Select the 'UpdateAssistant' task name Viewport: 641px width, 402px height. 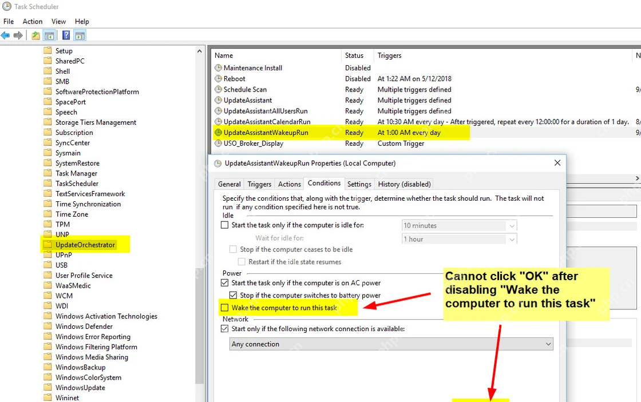(248, 100)
